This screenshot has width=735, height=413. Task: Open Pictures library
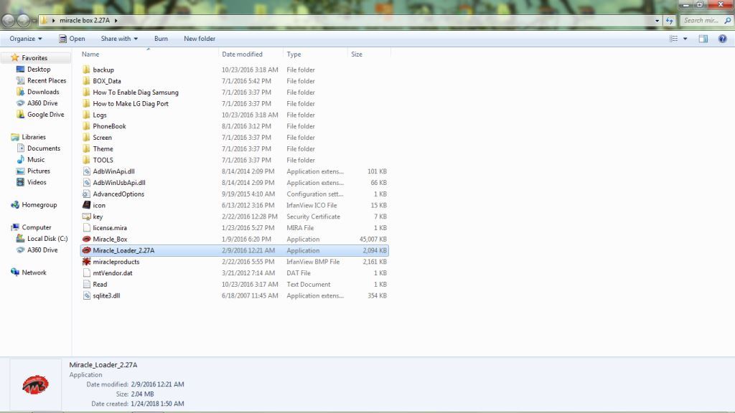tap(39, 171)
